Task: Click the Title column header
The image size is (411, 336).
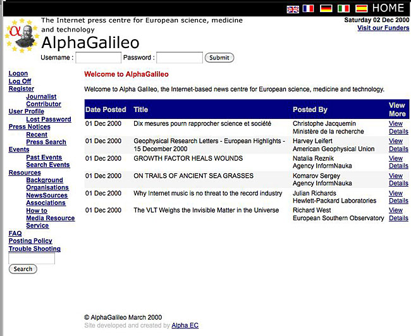Action: coord(141,109)
